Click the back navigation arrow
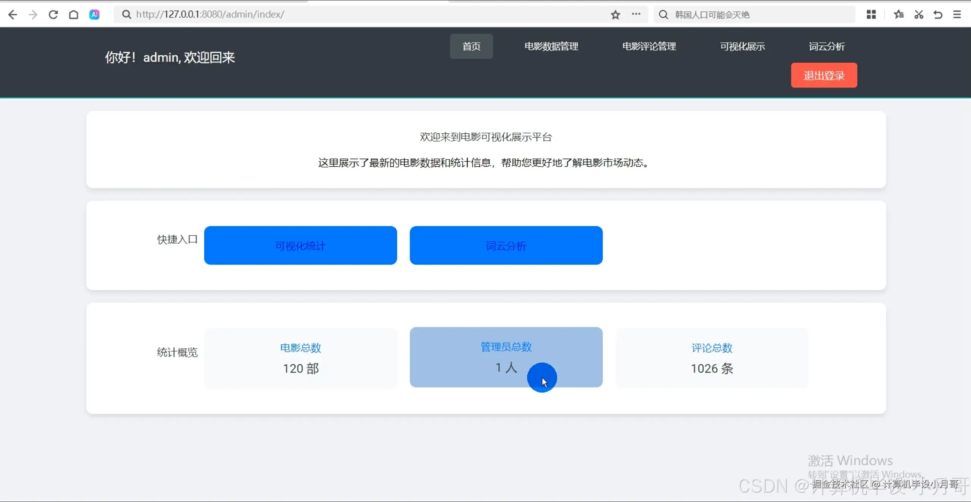This screenshot has width=971, height=502. pyautogui.click(x=13, y=14)
